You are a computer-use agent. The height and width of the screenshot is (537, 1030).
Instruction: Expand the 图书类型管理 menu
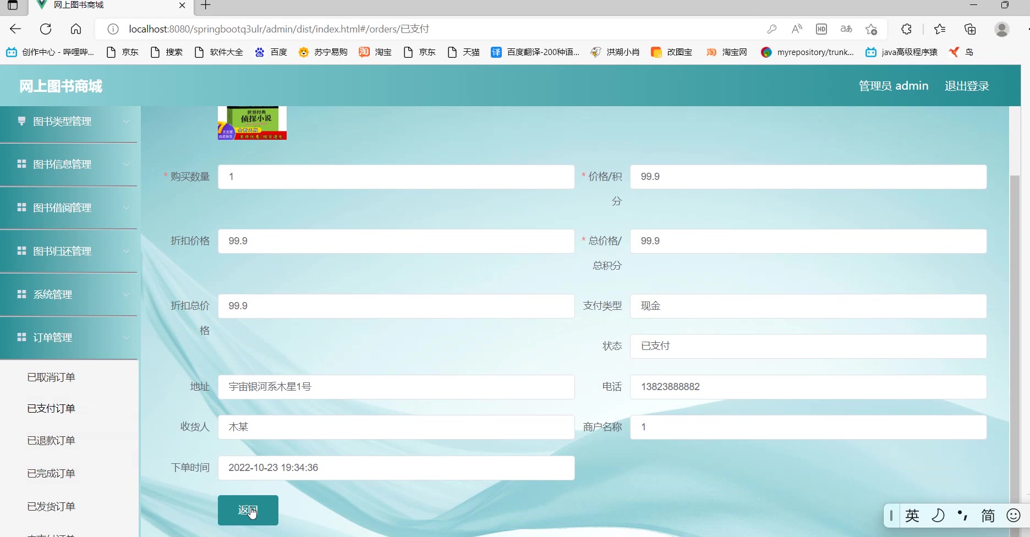click(69, 122)
